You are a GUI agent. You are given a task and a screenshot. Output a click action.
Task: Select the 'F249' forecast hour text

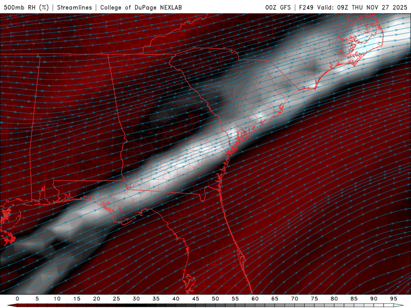click(x=306, y=7)
